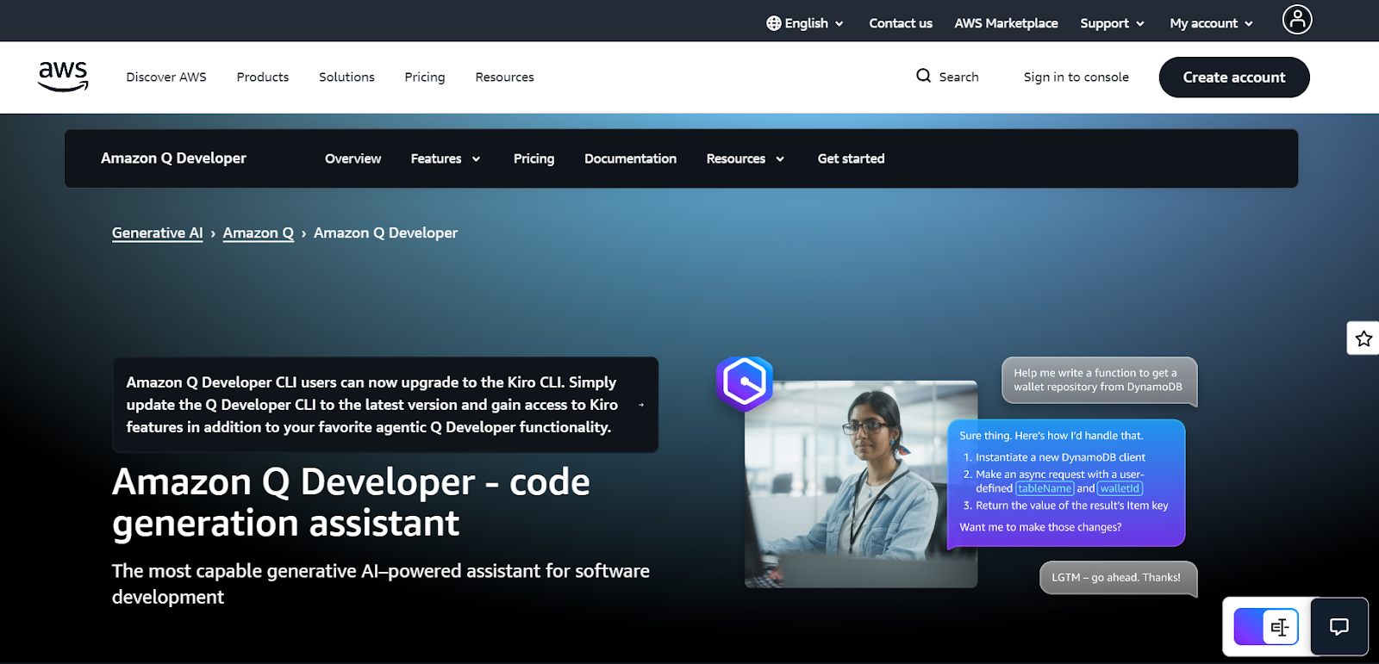Expand the My account dropdown
The width and height of the screenshot is (1379, 664).
[1211, 23]
